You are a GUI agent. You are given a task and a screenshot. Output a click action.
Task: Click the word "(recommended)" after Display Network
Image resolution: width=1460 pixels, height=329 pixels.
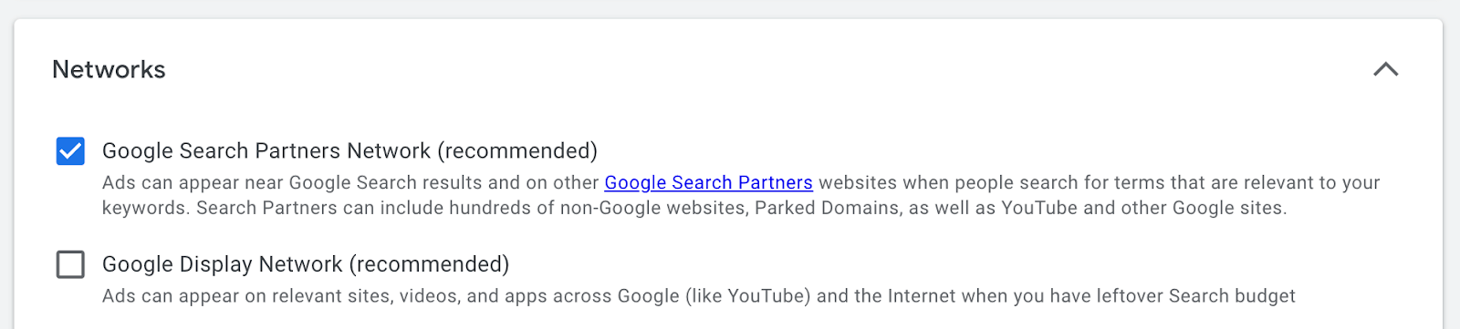[x=429, y=264]
